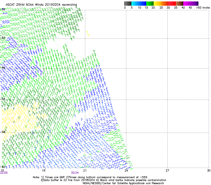
Task: Click the red 30-35 knots color bar segment
Action: click(x=172, y=3)
